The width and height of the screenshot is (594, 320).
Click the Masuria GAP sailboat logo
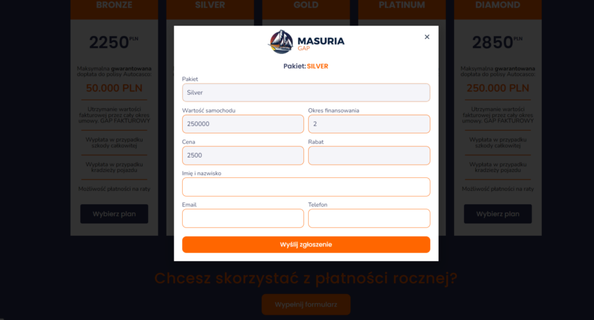tap(281, 42)
